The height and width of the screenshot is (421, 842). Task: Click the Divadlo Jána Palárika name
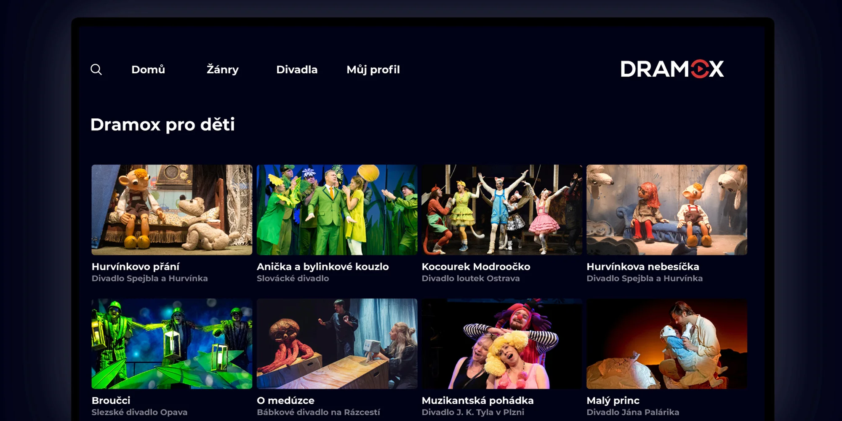(x=633, y=412)
